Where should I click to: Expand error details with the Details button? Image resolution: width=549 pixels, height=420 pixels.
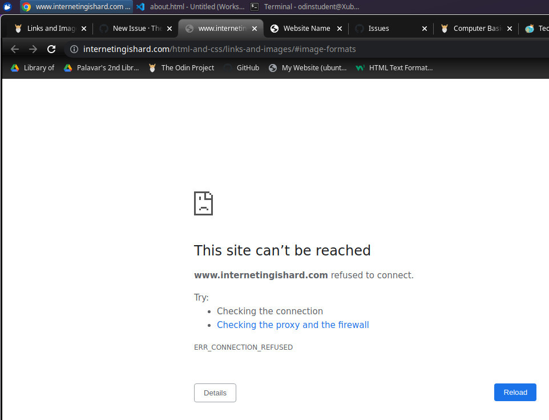[x=215, y=393]
